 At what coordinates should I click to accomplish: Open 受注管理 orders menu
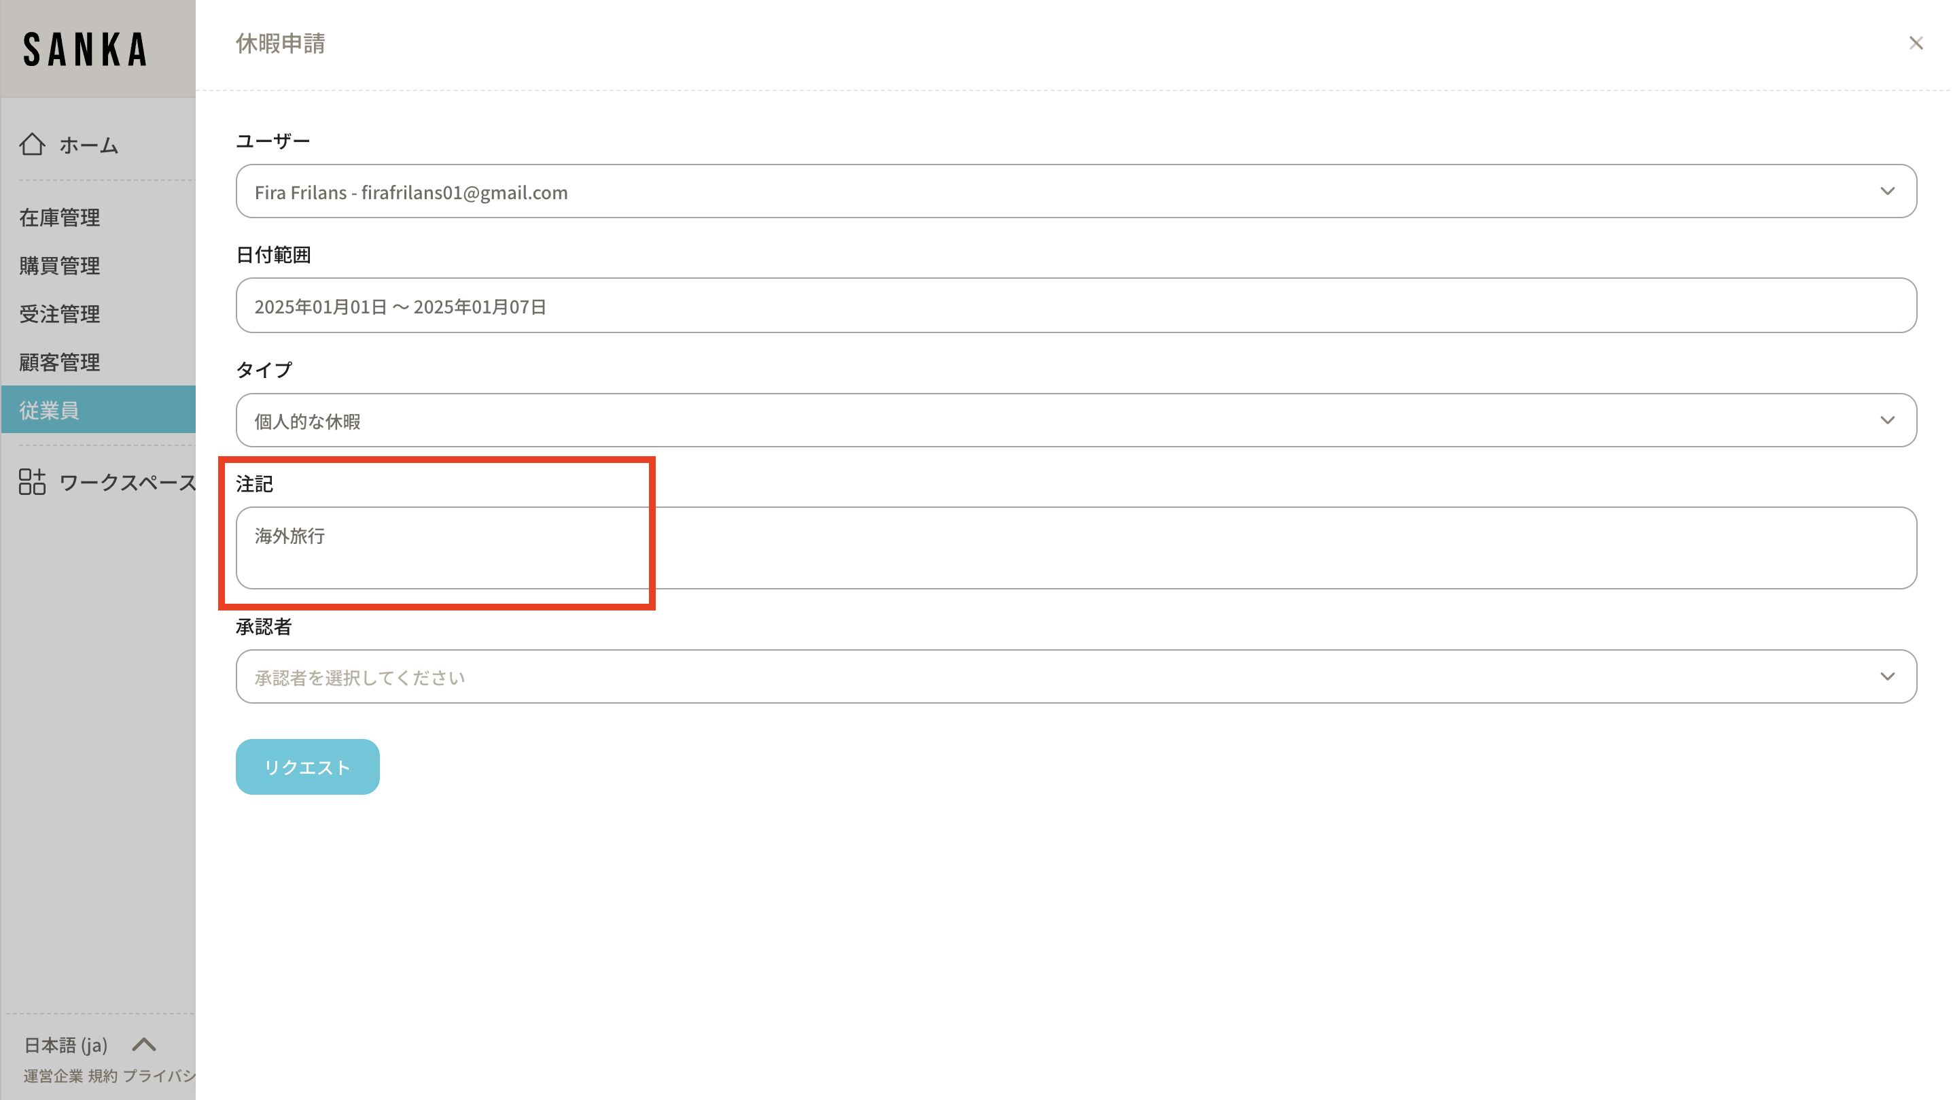tap(60, 314)
